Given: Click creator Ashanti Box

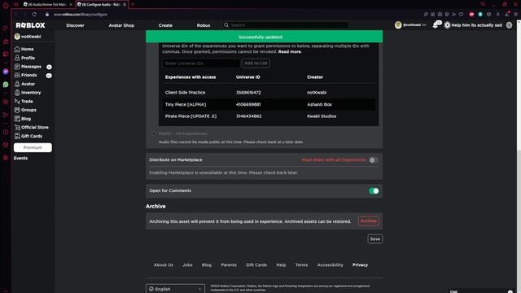Looking at the screenshot, I should [x=319, y=104].
